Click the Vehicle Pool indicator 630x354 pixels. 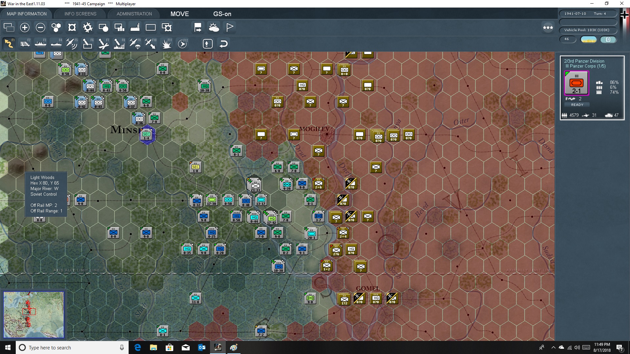588,30
